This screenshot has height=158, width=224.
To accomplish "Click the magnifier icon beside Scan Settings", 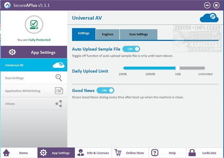I will (x=58, y=78).
